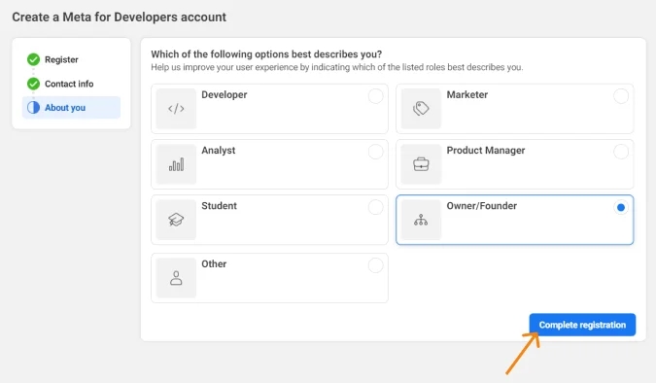Click the Marketer price tag icon
The image size is (656, 383).
pyautogui.click(x=421, y=109)
